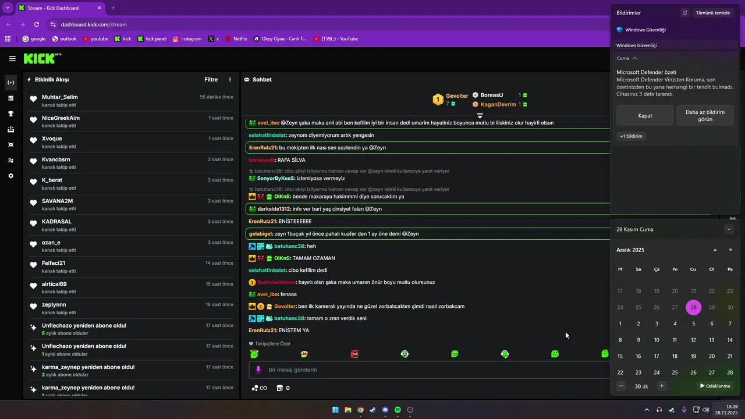This screenshot has height=419, width=745.
Task: Click the Filtre button in activity feed
Action: click(211, 80)
